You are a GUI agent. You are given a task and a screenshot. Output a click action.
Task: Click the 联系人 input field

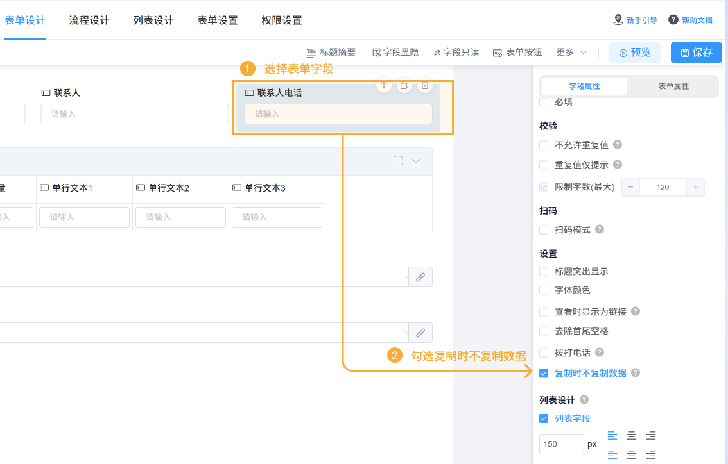tap(135, 114)
